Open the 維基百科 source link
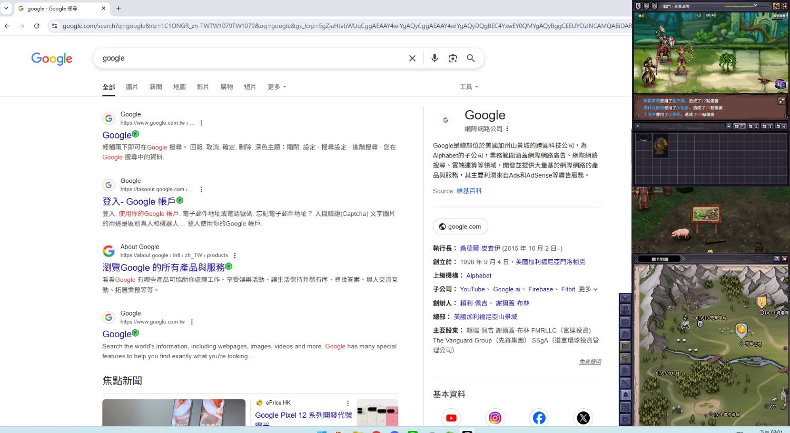The image size is (790, 433). [x=469, y=191]
